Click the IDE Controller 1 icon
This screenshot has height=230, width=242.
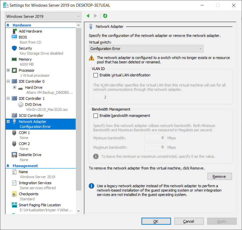click(x=14, y=98)
